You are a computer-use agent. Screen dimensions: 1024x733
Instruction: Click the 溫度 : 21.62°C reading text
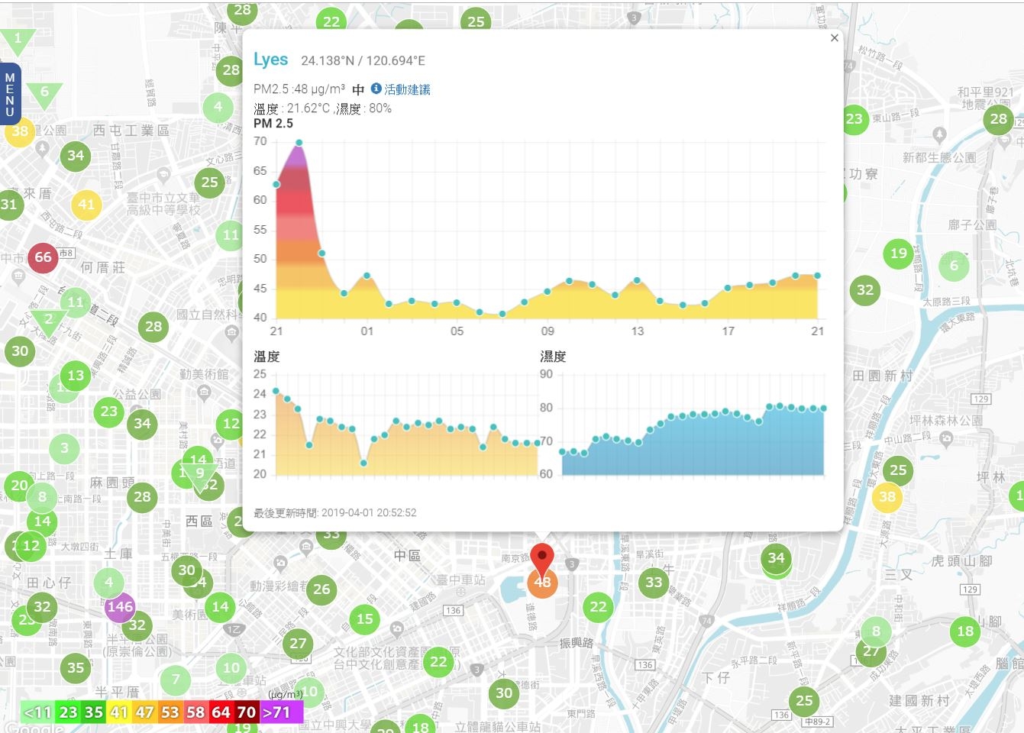click(292, 108)
